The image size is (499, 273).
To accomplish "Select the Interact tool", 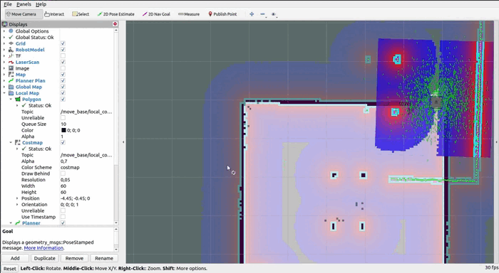I will pos(54,14).
